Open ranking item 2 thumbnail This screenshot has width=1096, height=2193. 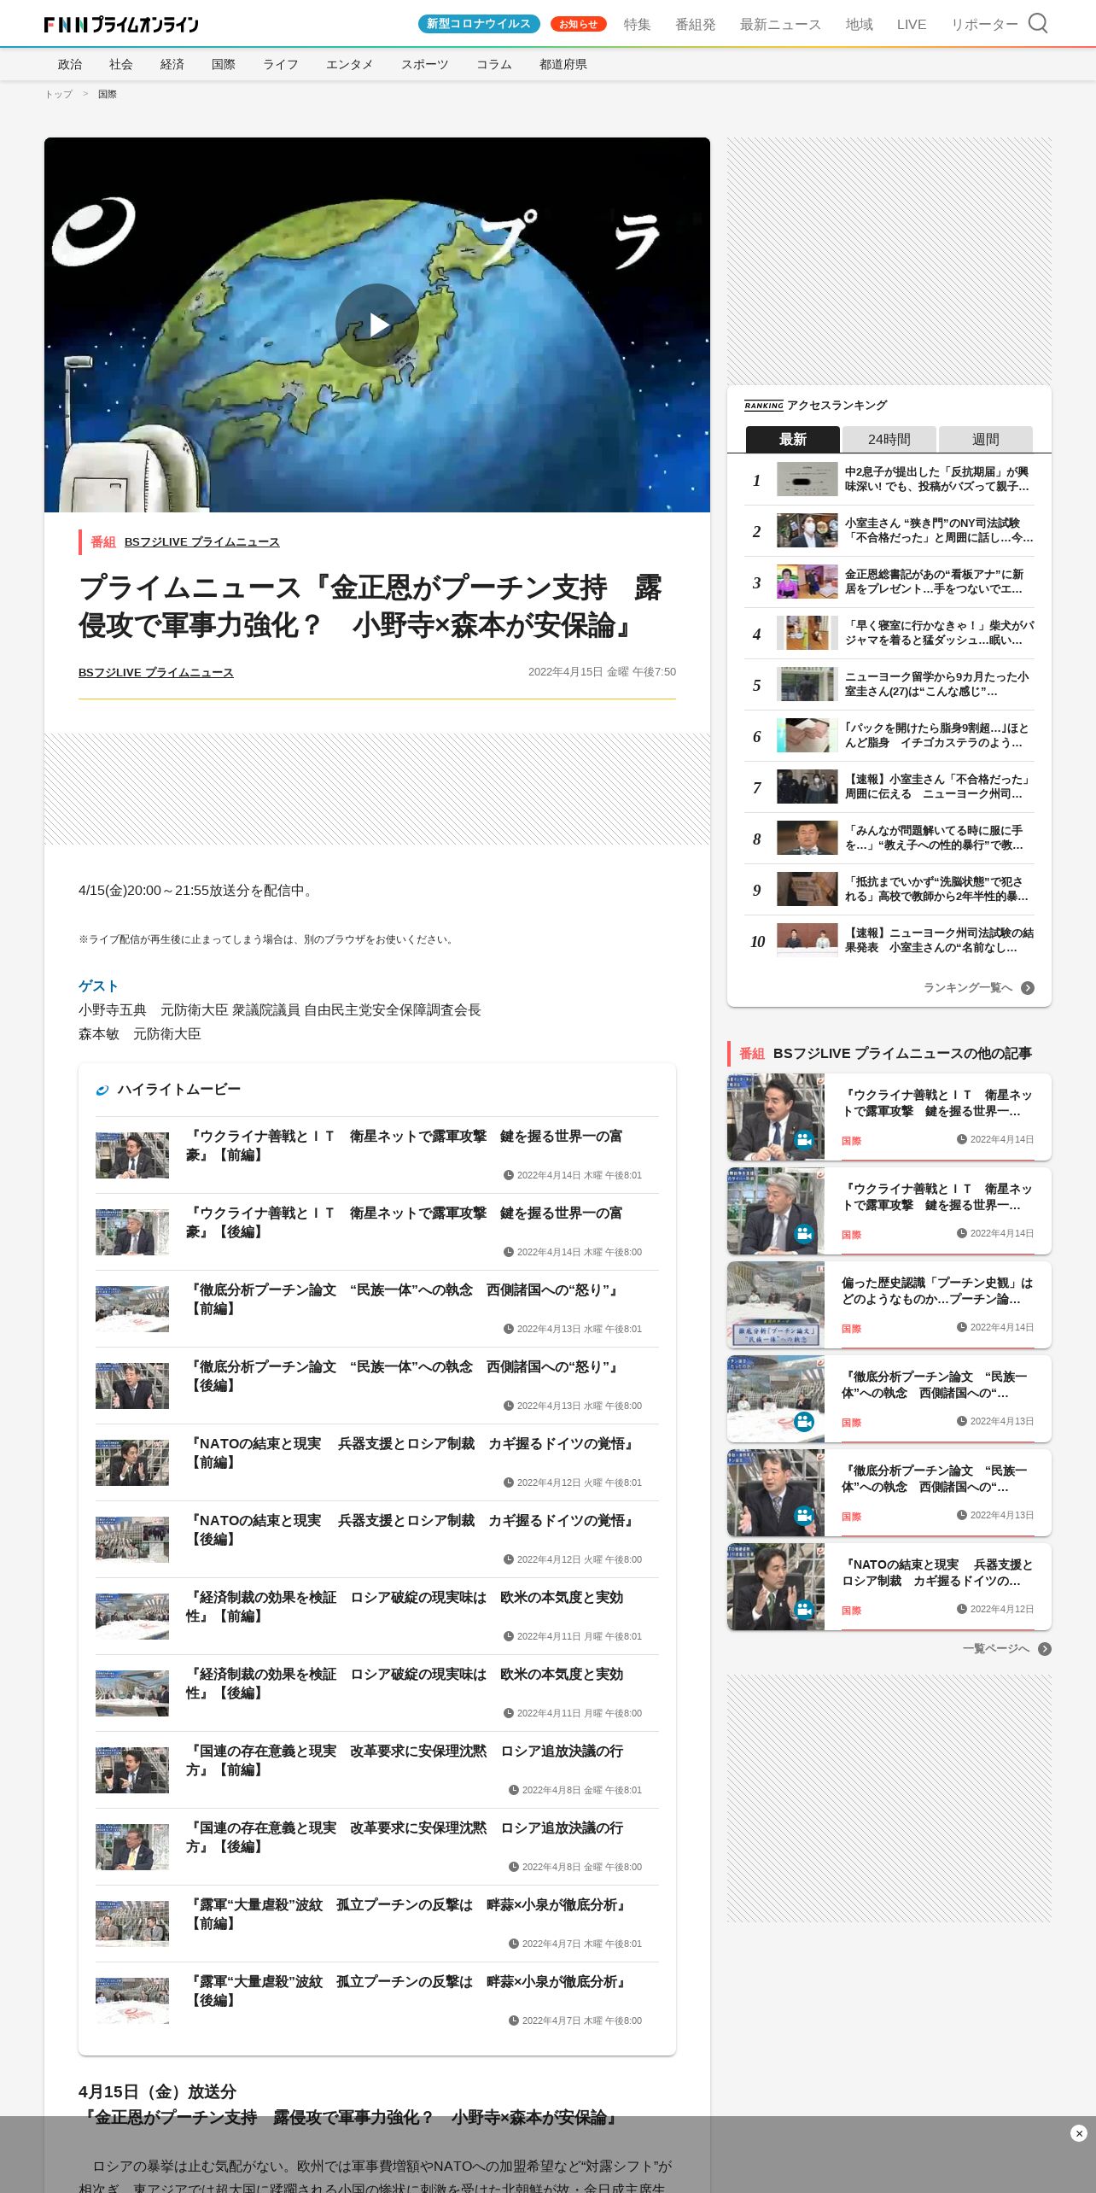coord(807,530)
